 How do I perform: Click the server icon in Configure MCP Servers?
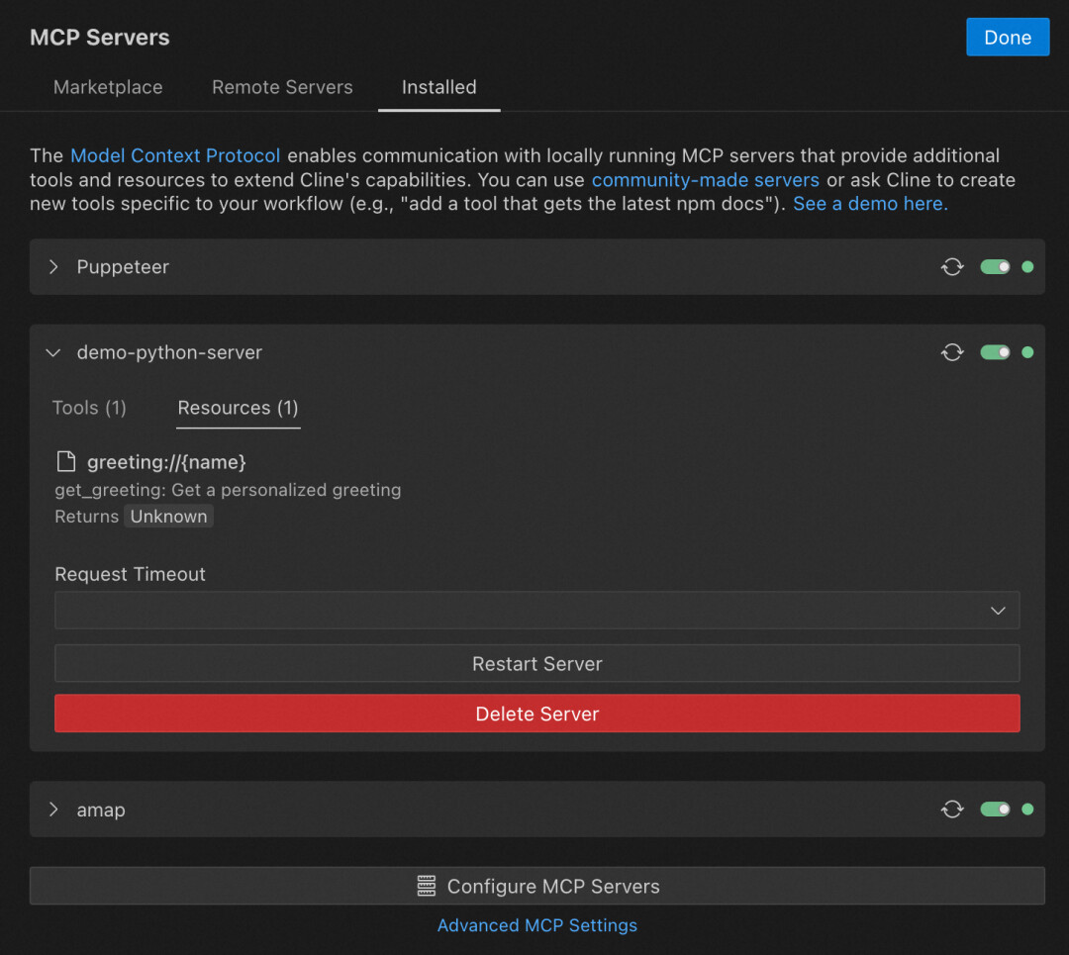[427, 887]
